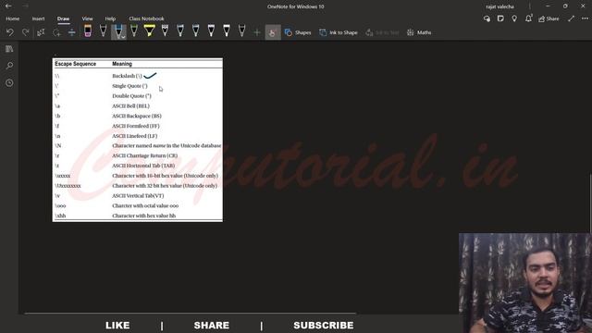The image size is (592, 333).
Task: Choose the Insert or Remove Space tool
Action: click(72, 32)
